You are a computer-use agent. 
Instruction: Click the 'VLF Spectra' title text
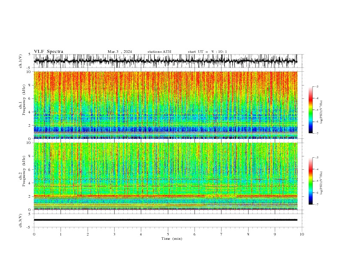[x=49, y=52]
